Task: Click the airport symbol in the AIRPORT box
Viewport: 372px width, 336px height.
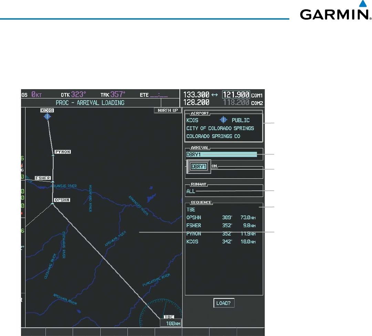Action: pos(224,120)
